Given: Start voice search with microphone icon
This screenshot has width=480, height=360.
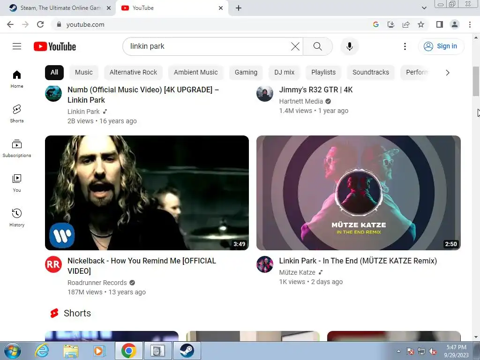Looking at the screenshot, I should [349, 46].
